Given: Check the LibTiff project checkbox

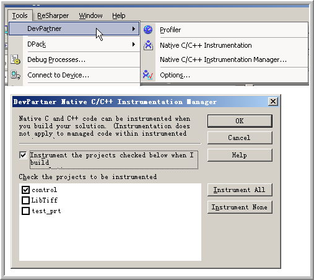Looking at the screenshot, I should point(25,200).
